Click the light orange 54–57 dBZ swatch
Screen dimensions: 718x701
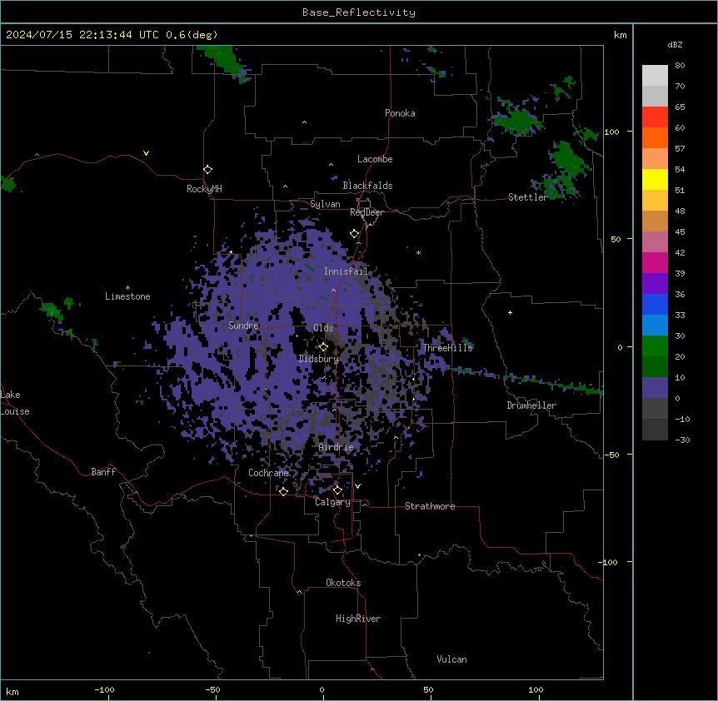pos(655,159)
